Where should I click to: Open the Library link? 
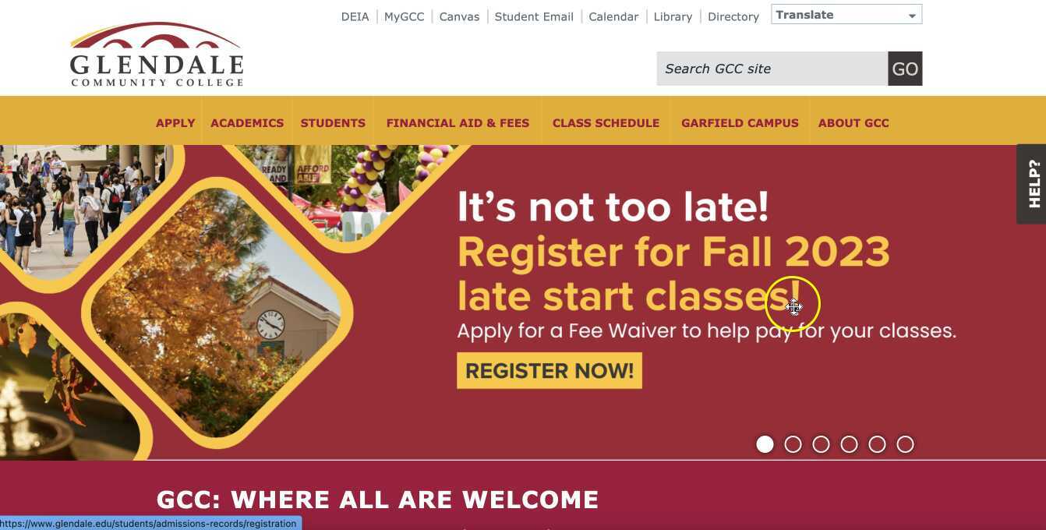pos(673,16)
